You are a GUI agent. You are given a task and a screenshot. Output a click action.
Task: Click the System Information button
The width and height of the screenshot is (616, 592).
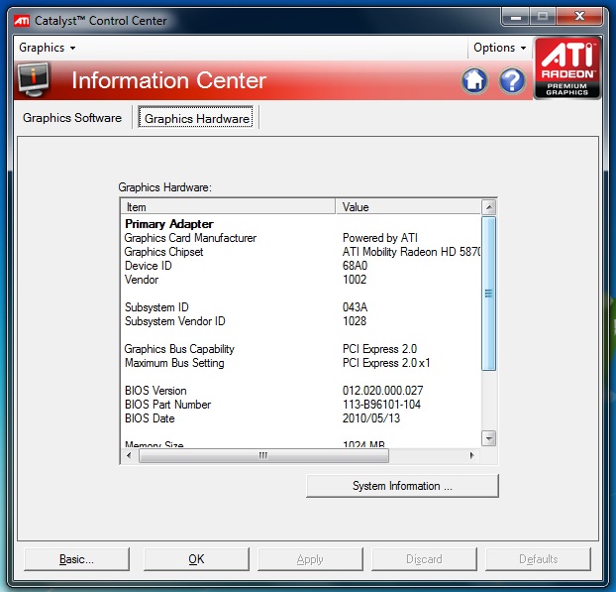[402, 486]
